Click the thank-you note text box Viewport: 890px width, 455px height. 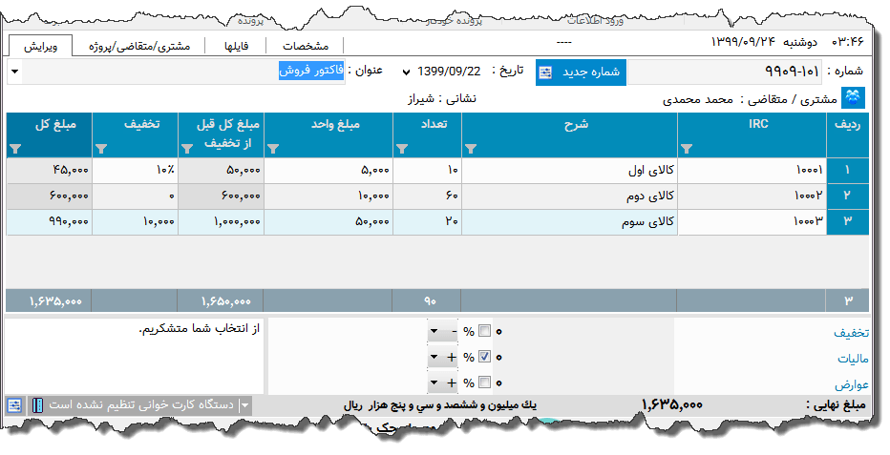(135, 356)
